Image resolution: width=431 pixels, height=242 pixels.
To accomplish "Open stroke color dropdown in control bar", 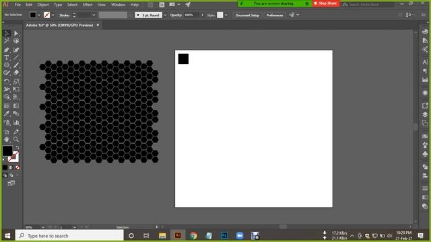I will pyautogui.click(x=53, y=15).
